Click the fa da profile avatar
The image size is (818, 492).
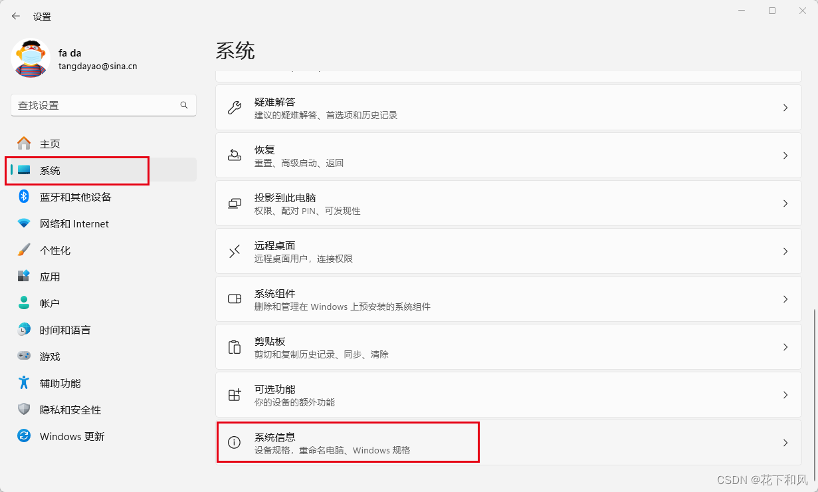pos(31,59)
